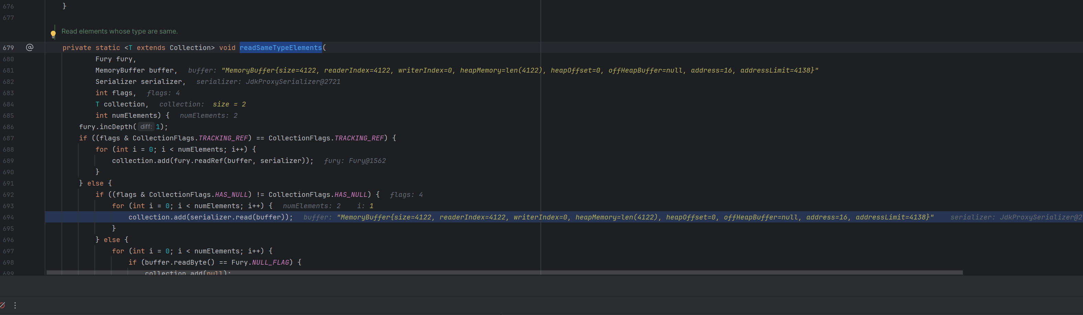The image size is (1083, 315).
Task: Click line number 698 in the gutter
Action: point(8,263)
